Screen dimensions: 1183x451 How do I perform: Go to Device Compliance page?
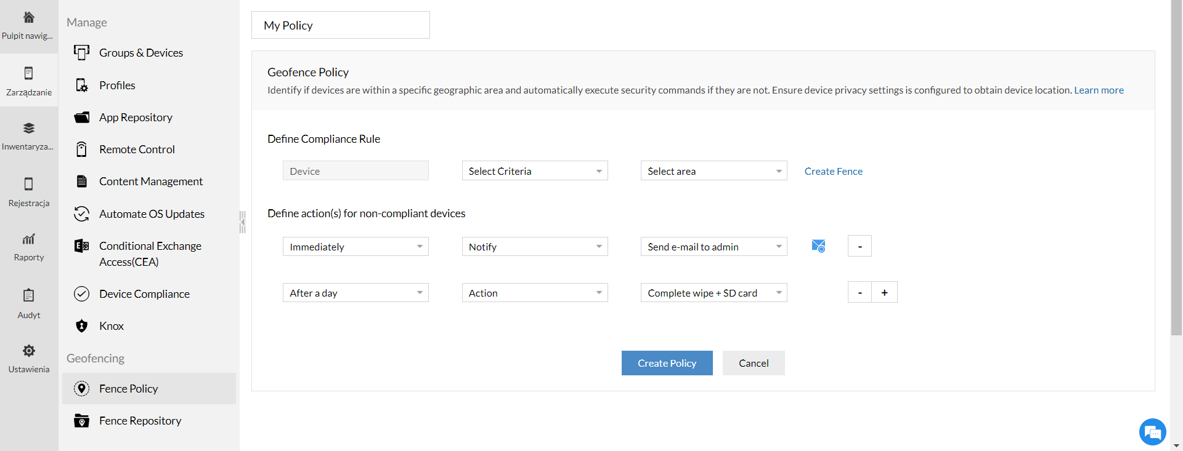point(144,294)
